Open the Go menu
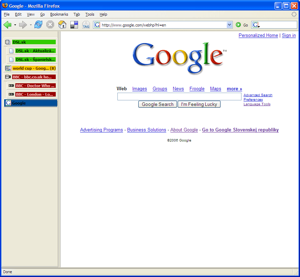Viewport: 300px width, 277px height. tap(42, 14)
